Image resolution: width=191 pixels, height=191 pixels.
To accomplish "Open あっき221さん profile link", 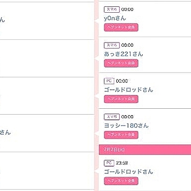I will tap(123, 54).
